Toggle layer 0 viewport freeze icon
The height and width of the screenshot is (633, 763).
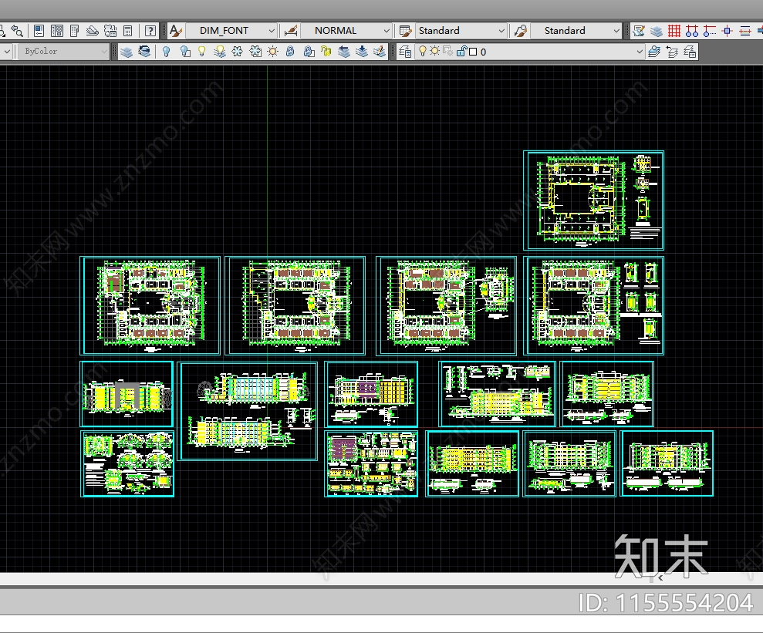[x=447, y=51]
